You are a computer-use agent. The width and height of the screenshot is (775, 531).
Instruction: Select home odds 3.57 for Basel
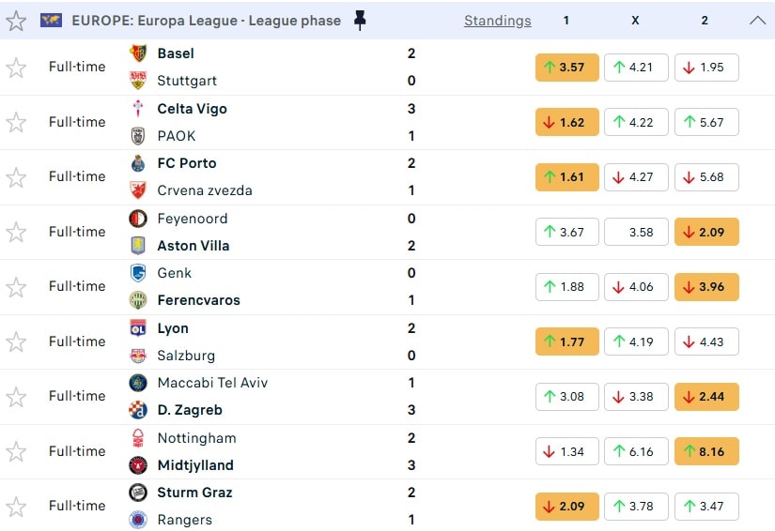[x=566, y=68]
